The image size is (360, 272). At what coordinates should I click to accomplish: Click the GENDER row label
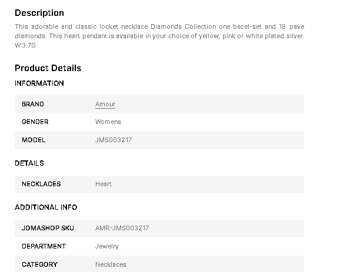[x=35, y=122]
